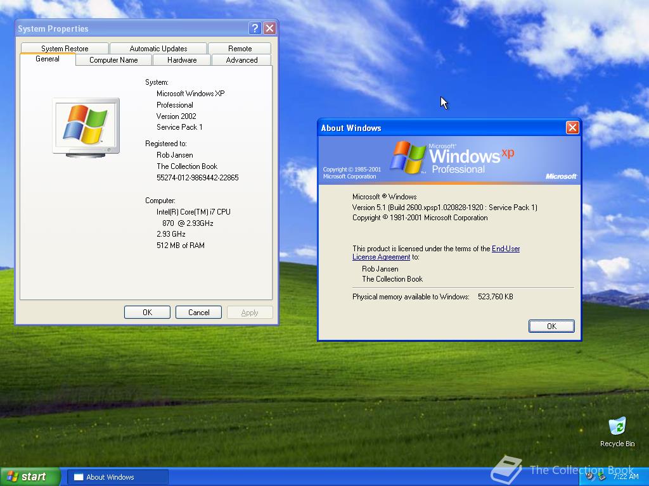Click the '2.93 GHz' line
This screenshot has width=649, height=486.
(x=170, y=234)
